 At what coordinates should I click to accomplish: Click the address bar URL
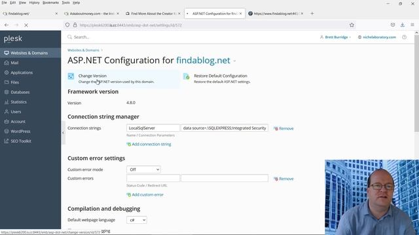[x=131, y=25]
